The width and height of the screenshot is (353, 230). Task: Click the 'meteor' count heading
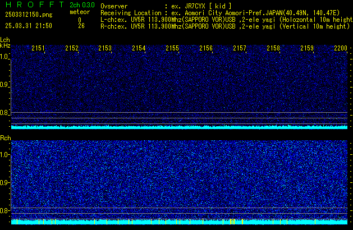[80, 12]
